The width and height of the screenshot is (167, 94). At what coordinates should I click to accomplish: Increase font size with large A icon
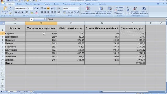coord(35,8)
